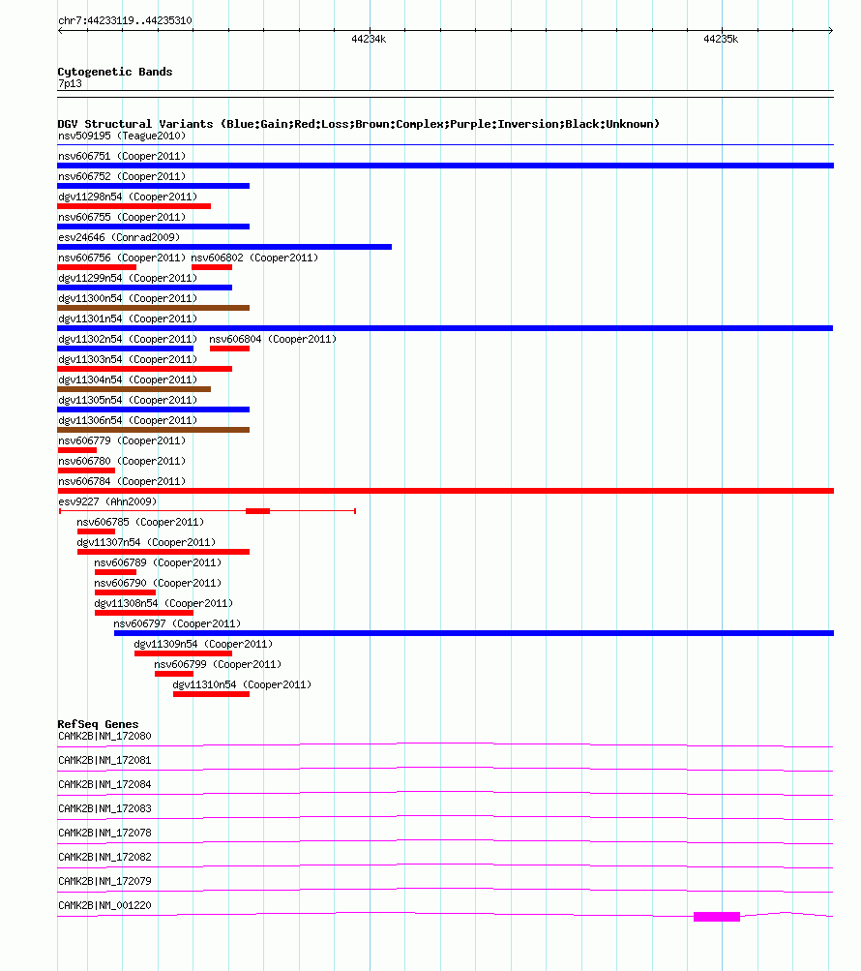Click the thick blue bar under nsv606751
This screenshot has width=861, height=971.
click(x=445, y=166)
